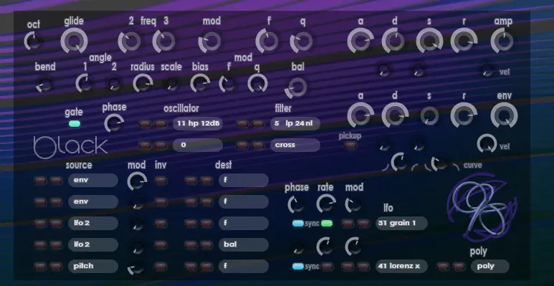Choose next LFO waveform after 31 grain 1
Image resolution: width=554 pixels, height=286 pixels.
pos(363,224)
